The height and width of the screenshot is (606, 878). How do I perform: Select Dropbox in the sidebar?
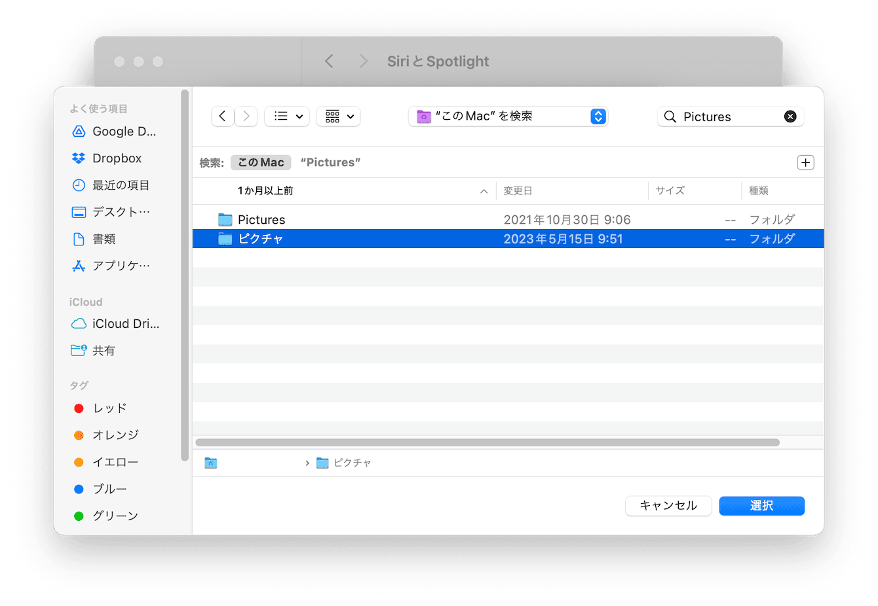[107, 158]
